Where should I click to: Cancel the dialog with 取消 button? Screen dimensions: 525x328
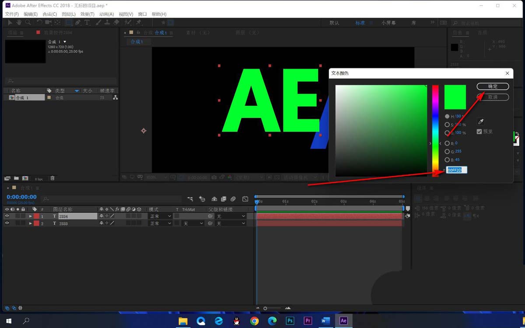pos(493,97)
